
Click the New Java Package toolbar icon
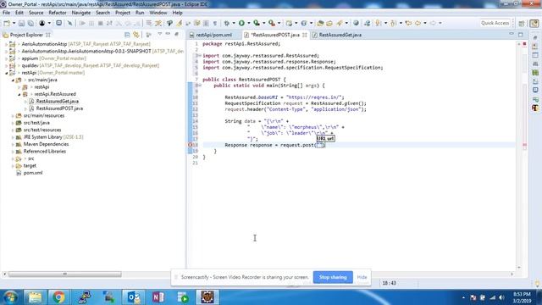point(289,23)
